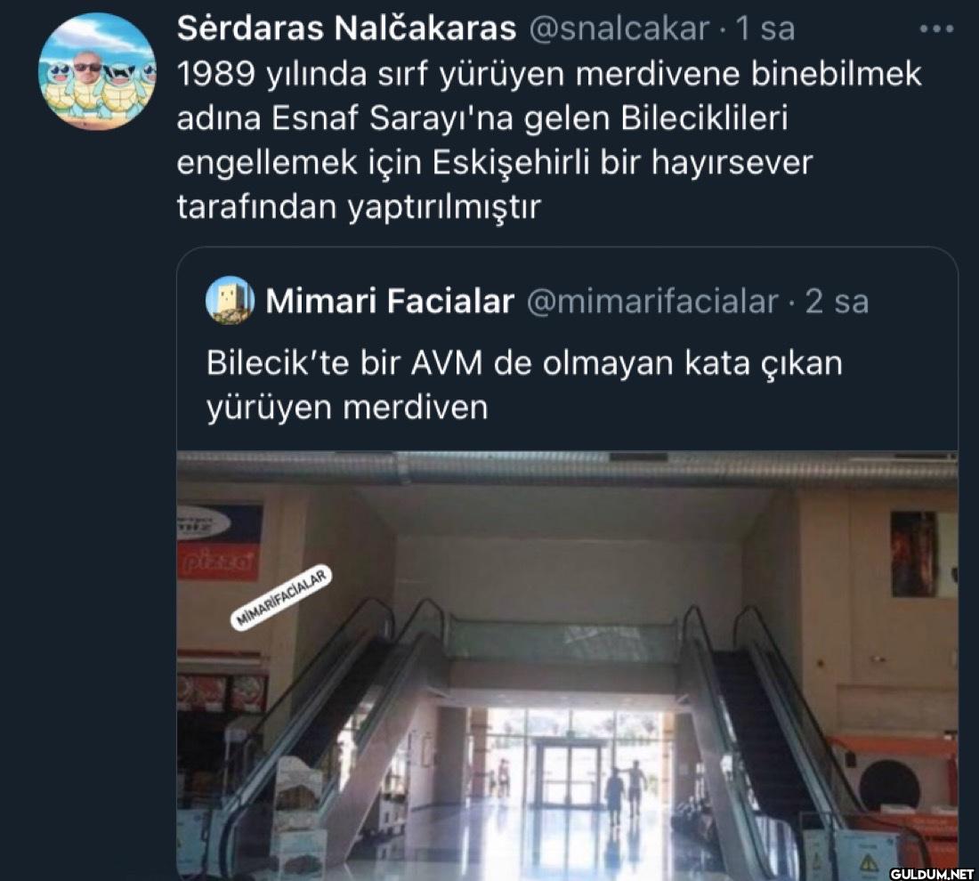979x881 pixels.
Task: Open the three-dot more options menu
Action: coord(936,28)
